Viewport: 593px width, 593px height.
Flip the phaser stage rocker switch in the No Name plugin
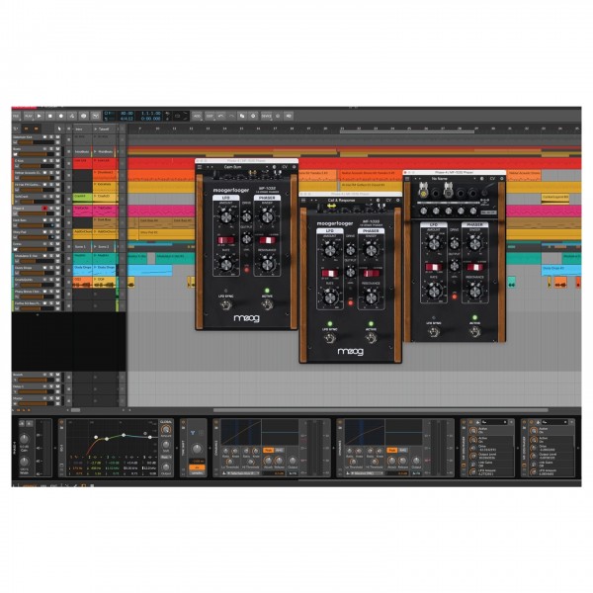tap(475, 268)
